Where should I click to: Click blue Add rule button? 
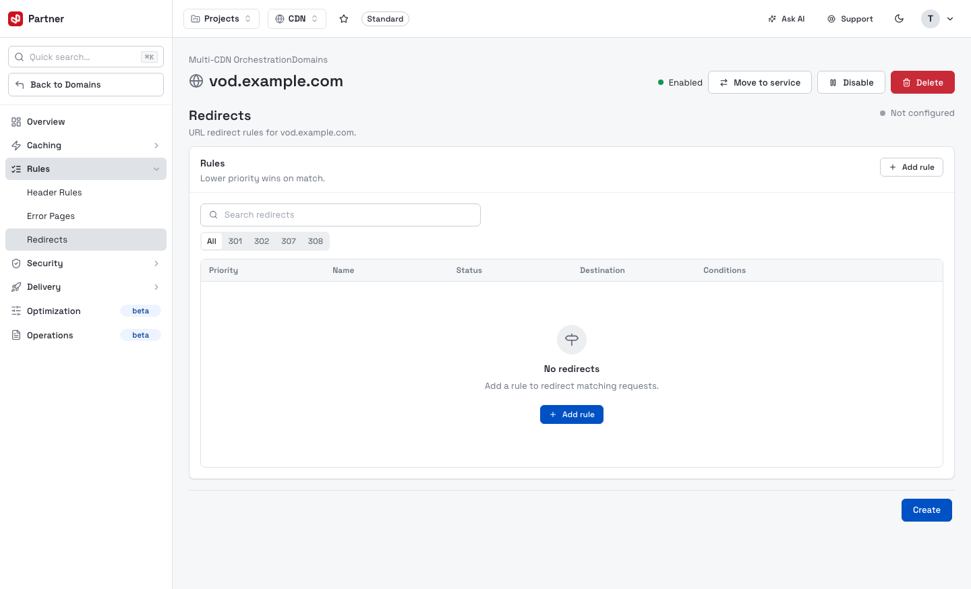[572, 414]
